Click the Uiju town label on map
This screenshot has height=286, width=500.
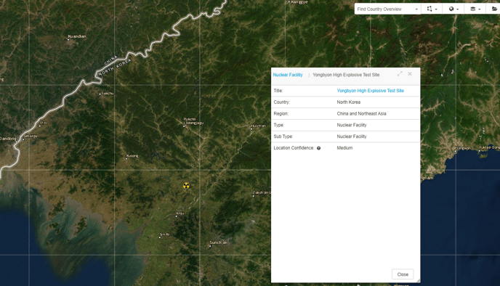click(x=44, y=122)
